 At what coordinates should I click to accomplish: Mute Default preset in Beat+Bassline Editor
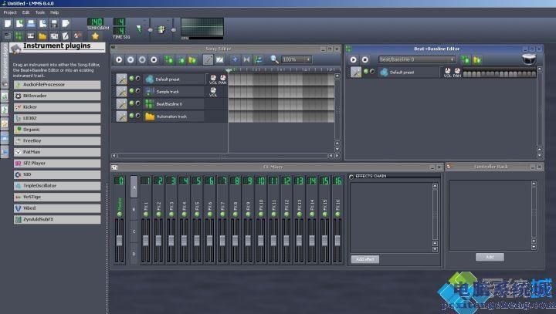366,72
